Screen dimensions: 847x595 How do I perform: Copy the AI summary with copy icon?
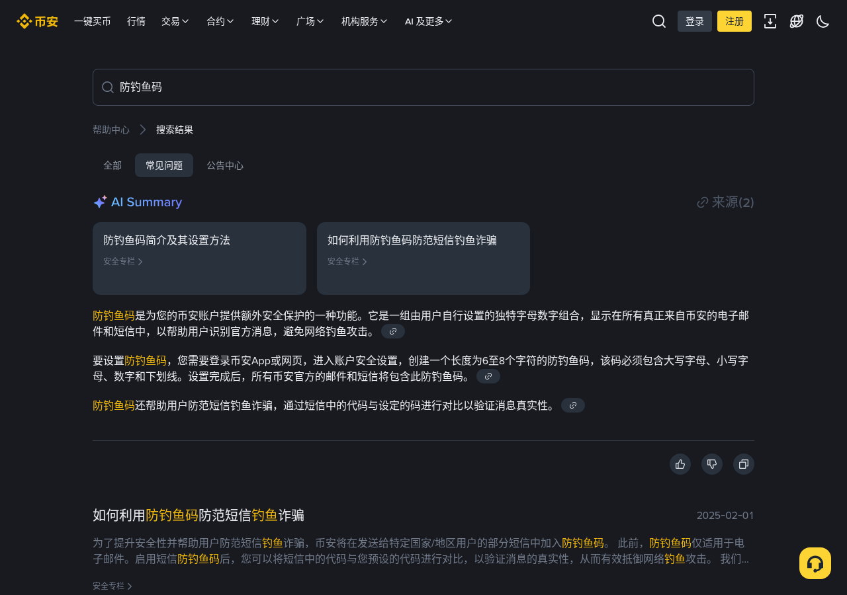tap(744, 464)
